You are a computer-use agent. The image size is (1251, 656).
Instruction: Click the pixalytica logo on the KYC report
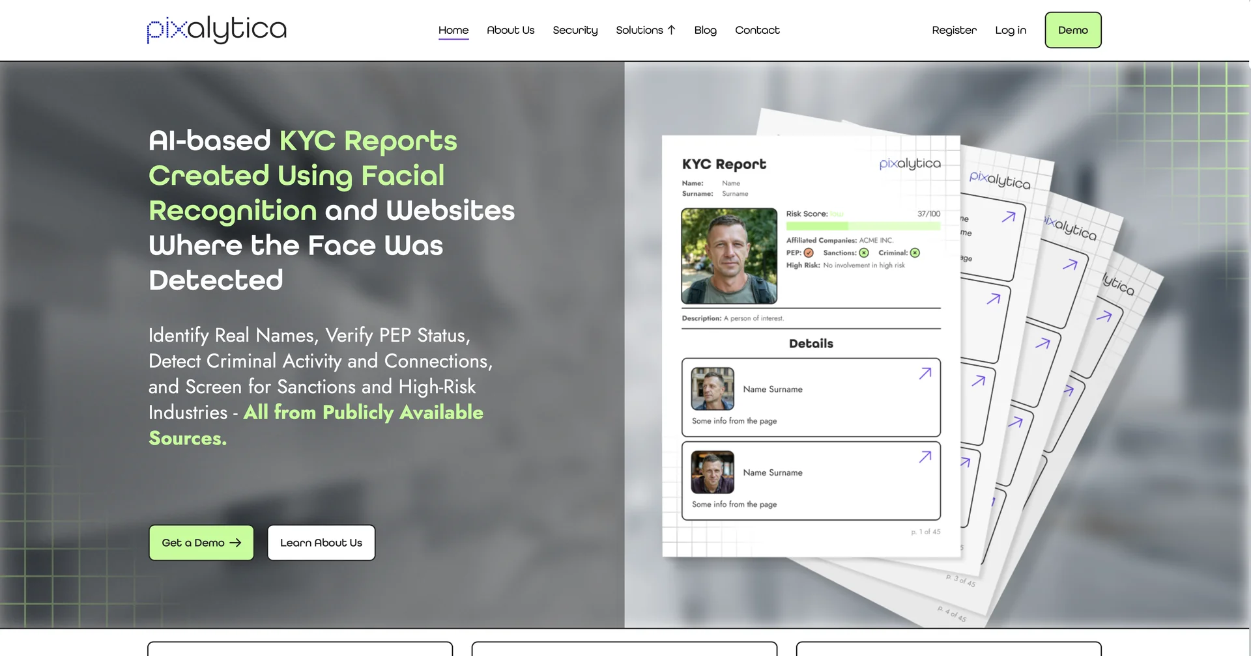[910, 163]
